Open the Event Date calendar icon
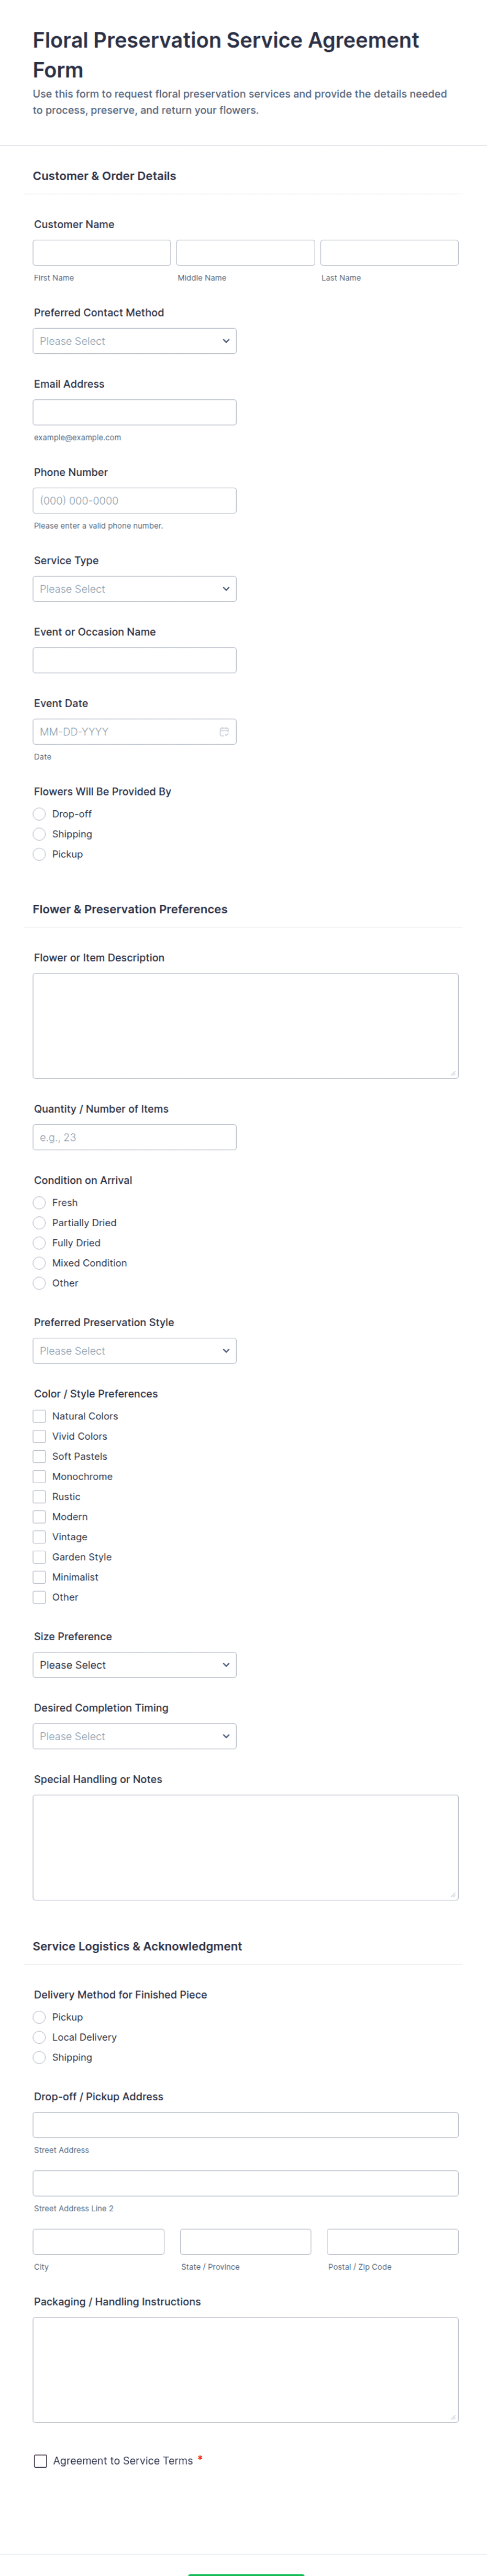487x2576 pixels. tap(224, 732)
